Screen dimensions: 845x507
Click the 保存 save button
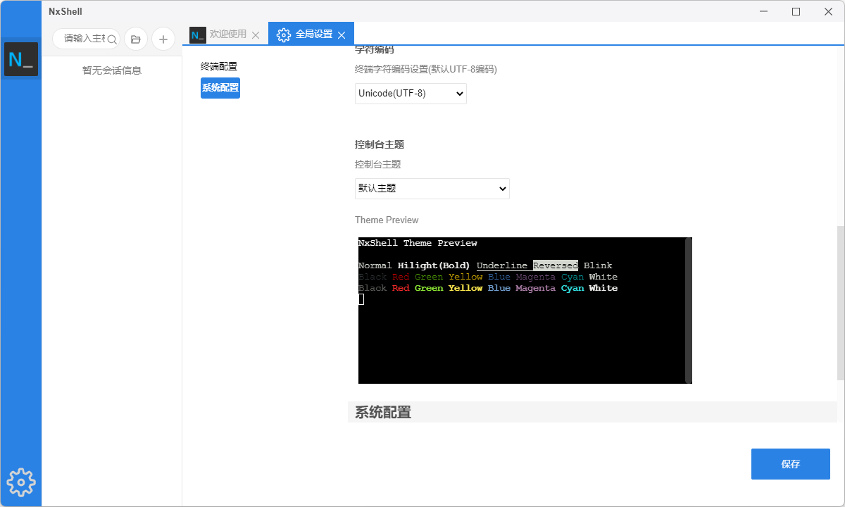click(790, 463)
